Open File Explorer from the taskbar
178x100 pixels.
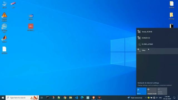[x=71, y=98]
